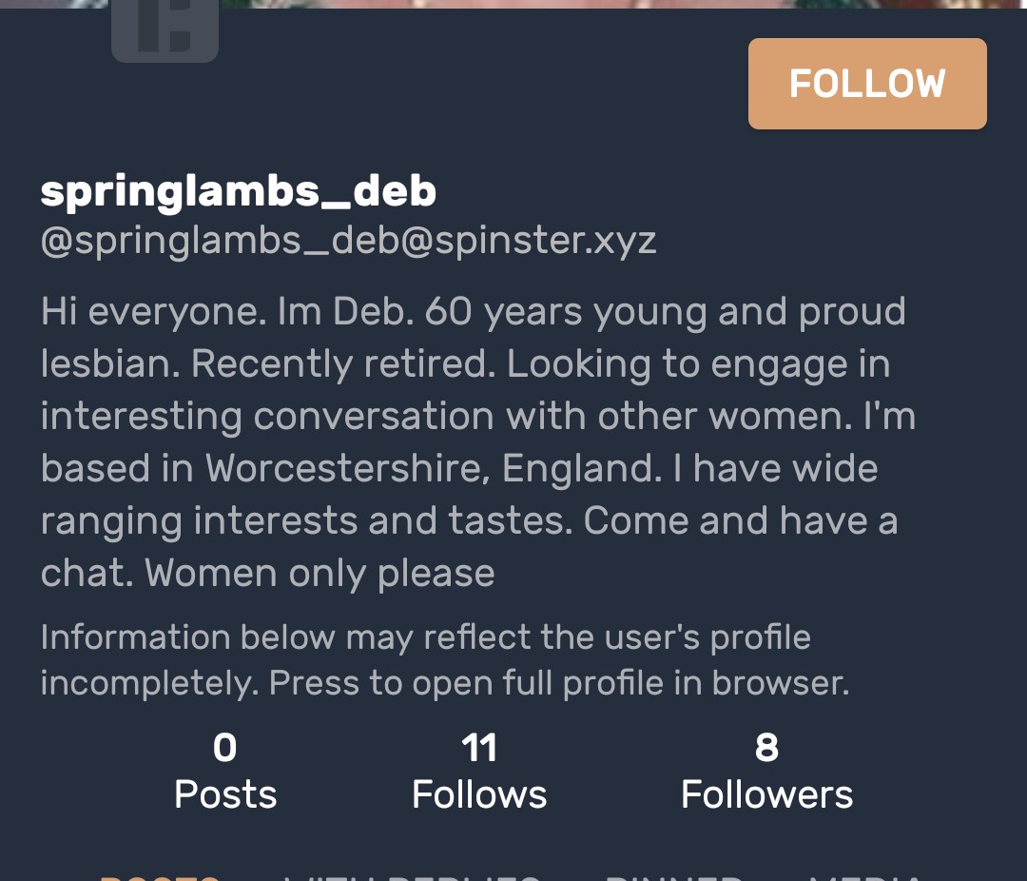
Task: Show followers via the Followers label
Action: coord(766,794)
